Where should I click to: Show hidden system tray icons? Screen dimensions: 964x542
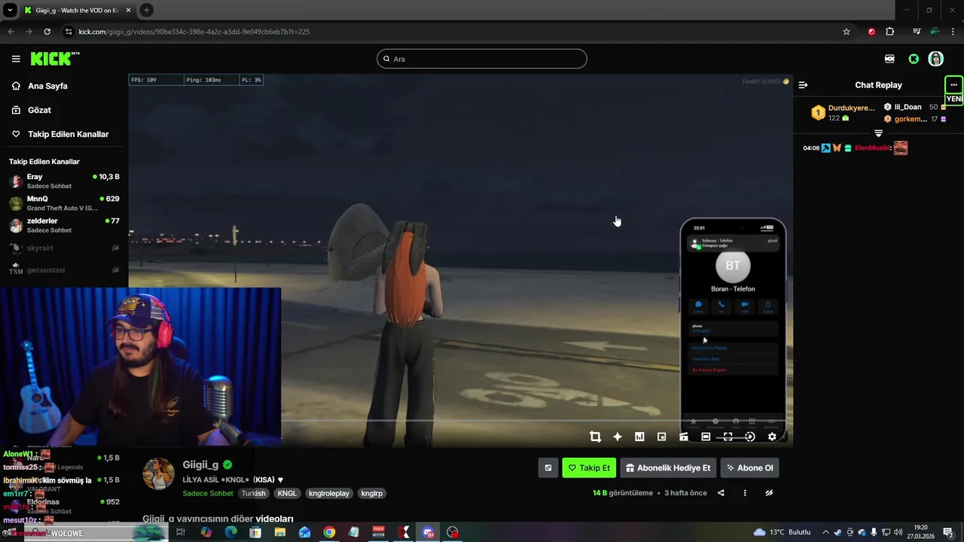(825, 532)
